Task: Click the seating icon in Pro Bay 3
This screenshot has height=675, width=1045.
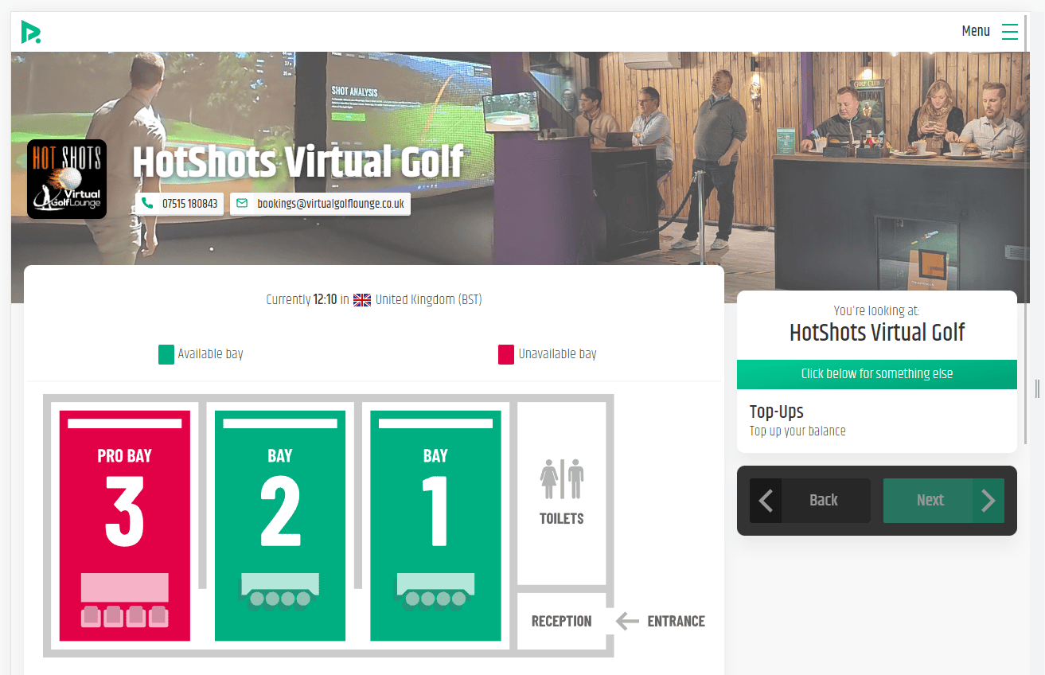Action: coord(125,599)
